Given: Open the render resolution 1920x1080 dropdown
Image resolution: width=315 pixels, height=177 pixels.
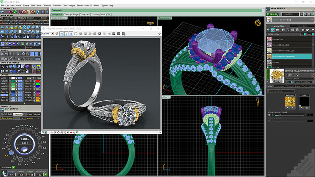Looking at the screenshot, I should tap(291, 14).
